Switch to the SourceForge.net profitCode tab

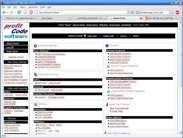[161, 18]
